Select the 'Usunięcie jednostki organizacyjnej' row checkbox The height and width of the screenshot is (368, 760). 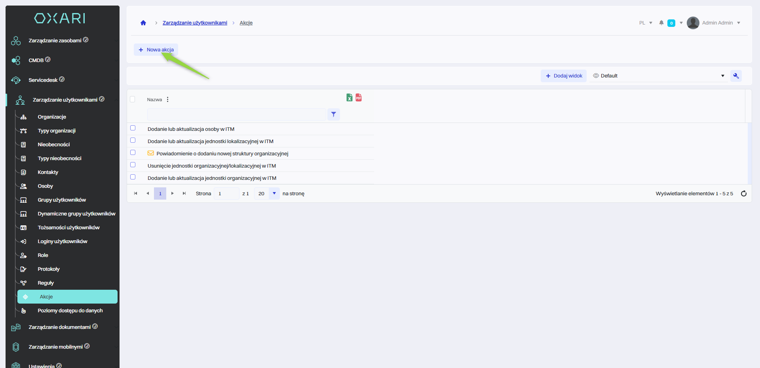(x=133, y=165)
